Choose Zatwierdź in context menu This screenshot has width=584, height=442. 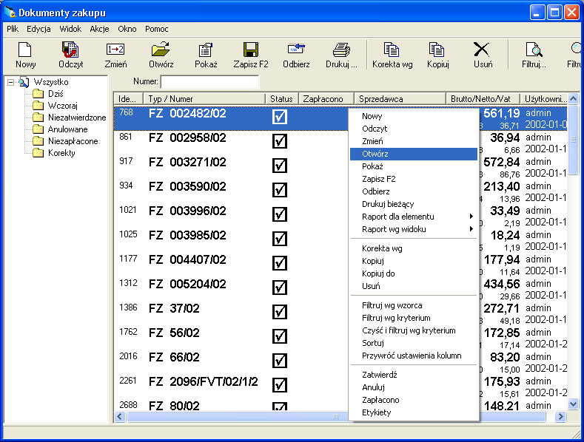(414, 375)
